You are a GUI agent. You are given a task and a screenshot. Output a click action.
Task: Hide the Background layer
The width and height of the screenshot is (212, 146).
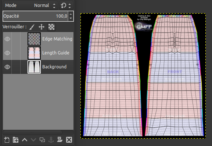point(7,67)
